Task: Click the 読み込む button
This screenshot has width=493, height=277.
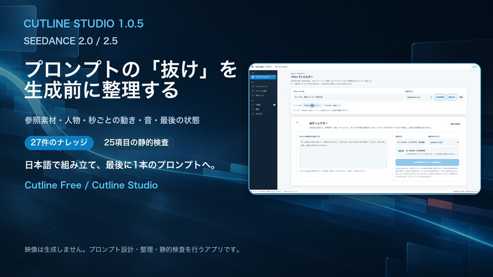Action: click(x=452, y=97)
